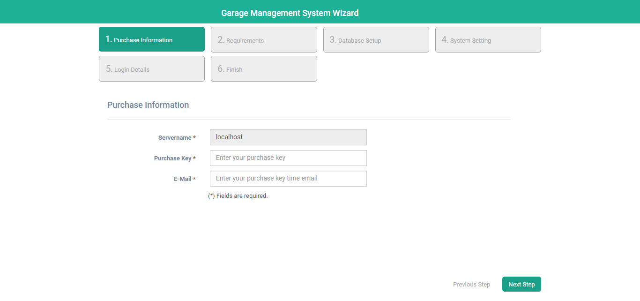Viewport: 640px width, 301px height.
Task: Click the E-Mail field label
Action: coord(182,179)
